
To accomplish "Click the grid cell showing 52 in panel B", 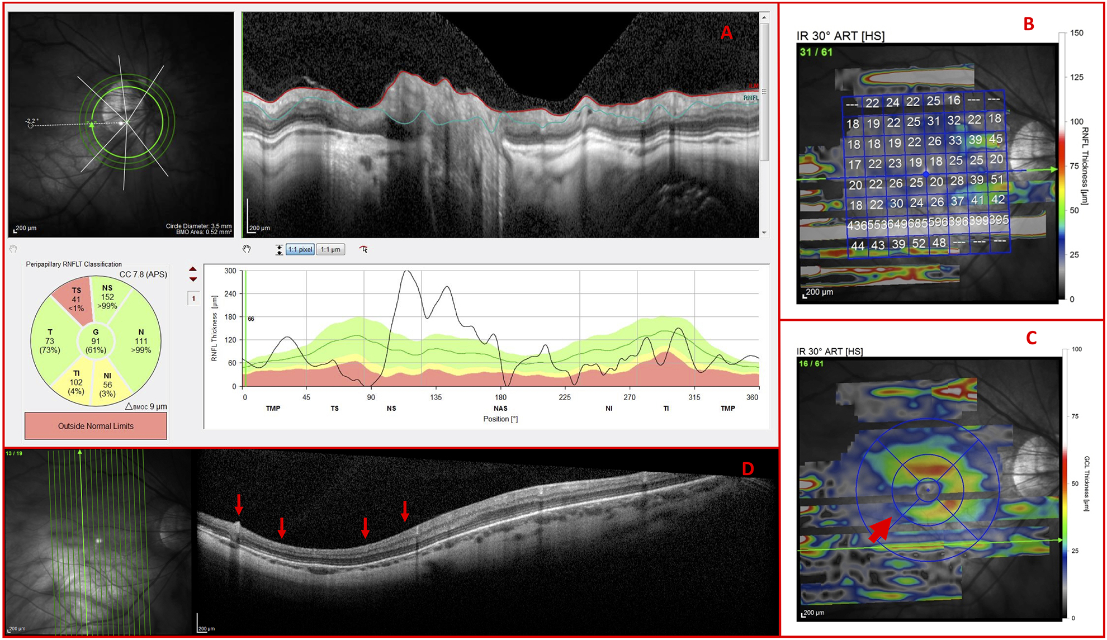I will click(x=919, y=244).
